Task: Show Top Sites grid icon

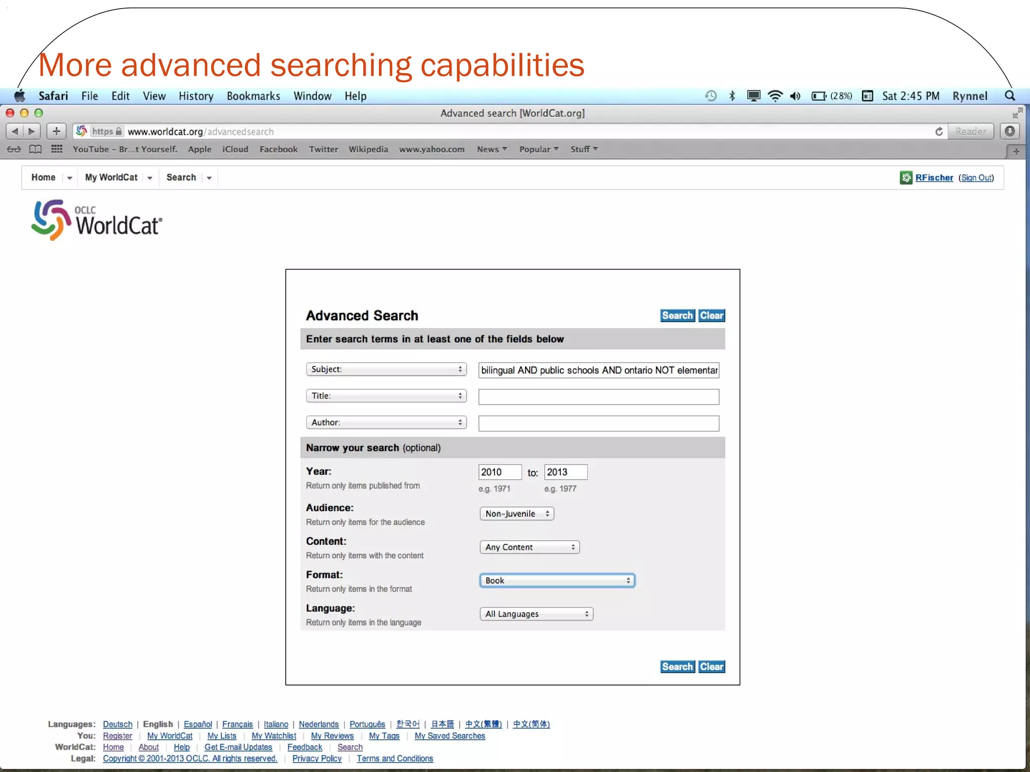Action: pyautogui.click(x=57, y=149)
